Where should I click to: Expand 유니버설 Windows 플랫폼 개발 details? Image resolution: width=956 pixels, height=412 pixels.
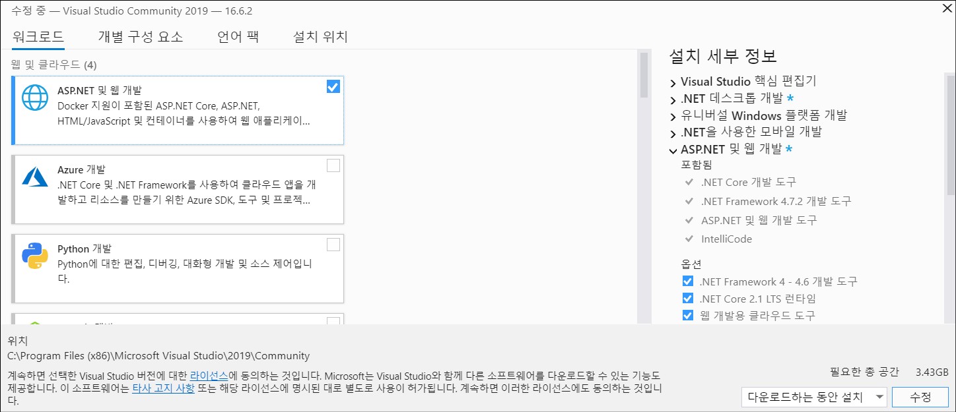coord(673,116)
